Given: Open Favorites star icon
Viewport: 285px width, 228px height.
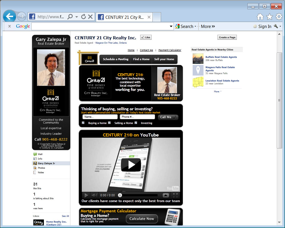Looking at the screenshot, I should pyautogui.click(x=270, y=17).
